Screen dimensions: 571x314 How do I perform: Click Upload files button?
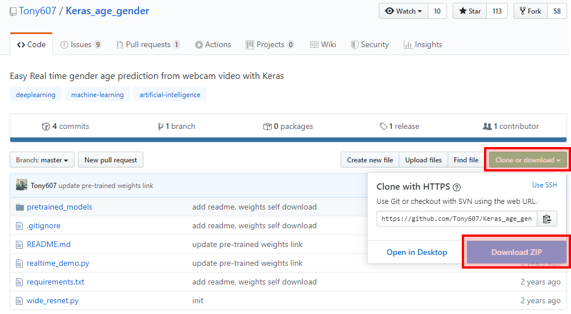pos(423,160)
